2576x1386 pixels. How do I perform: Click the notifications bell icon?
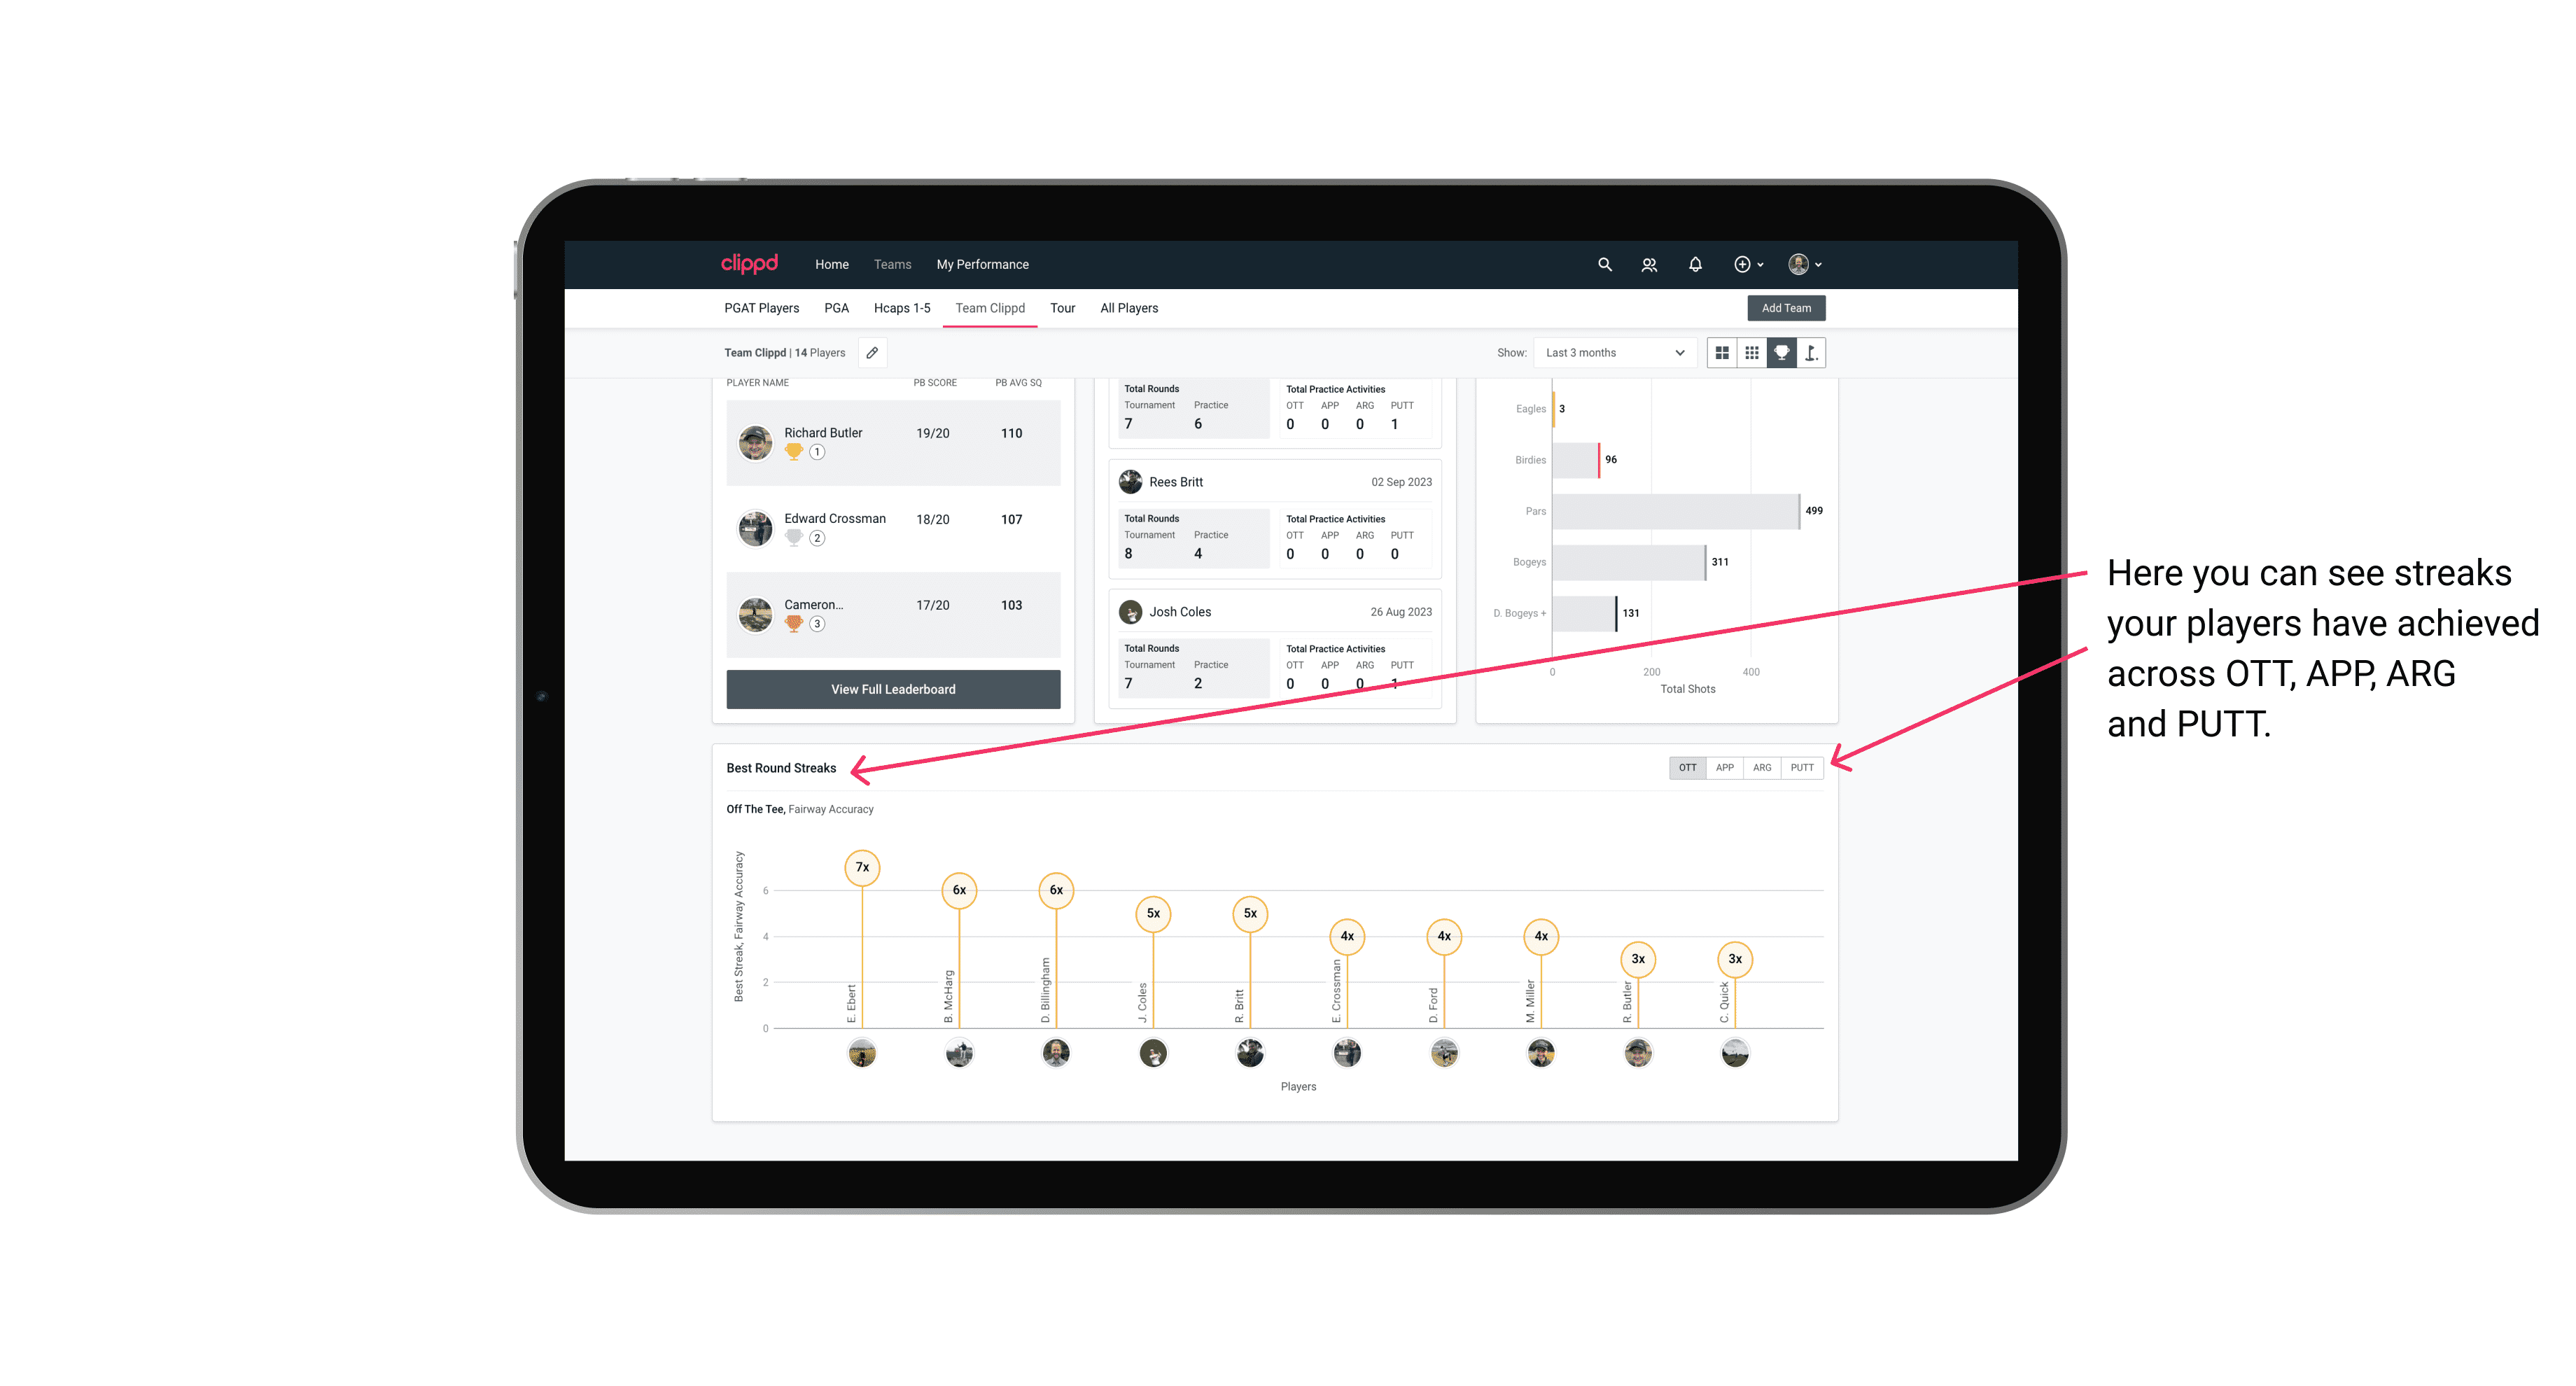tap(1694, 265)
